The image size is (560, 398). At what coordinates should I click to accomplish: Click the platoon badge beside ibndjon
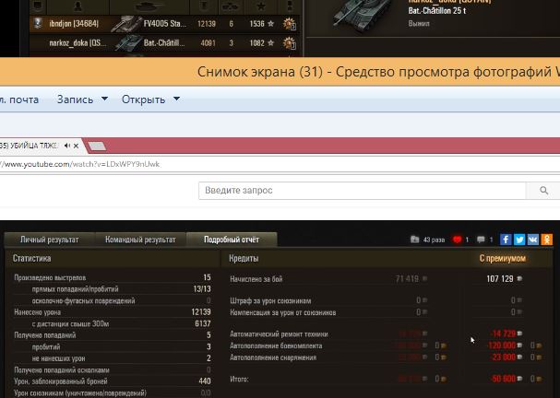[38, 23]
